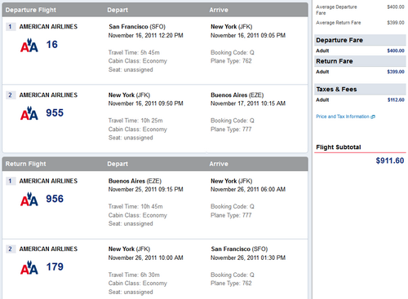Click flight number 956
408x299 pixels.
[55, 199]
